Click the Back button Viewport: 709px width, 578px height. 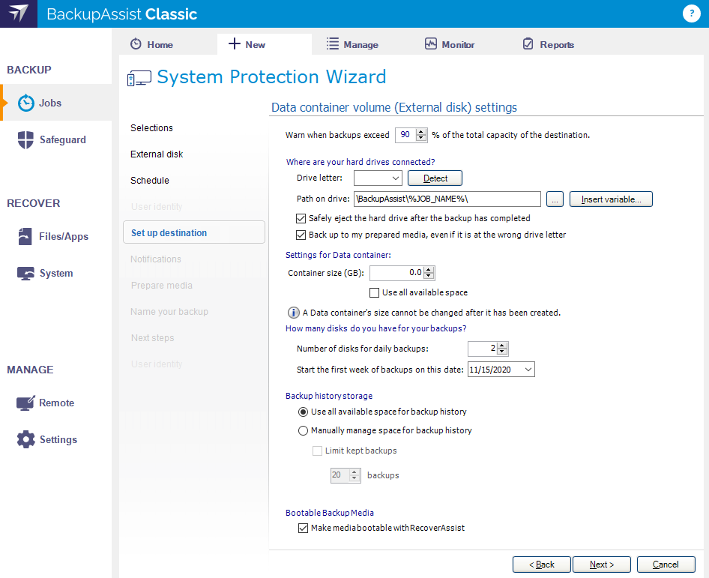pos(542,565)
